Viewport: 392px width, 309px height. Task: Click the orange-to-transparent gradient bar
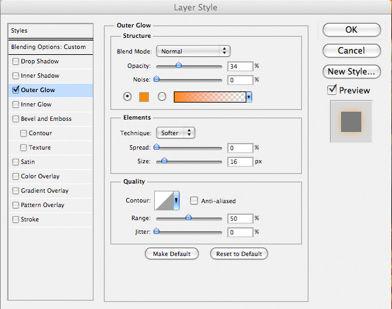tap(210, 97)
